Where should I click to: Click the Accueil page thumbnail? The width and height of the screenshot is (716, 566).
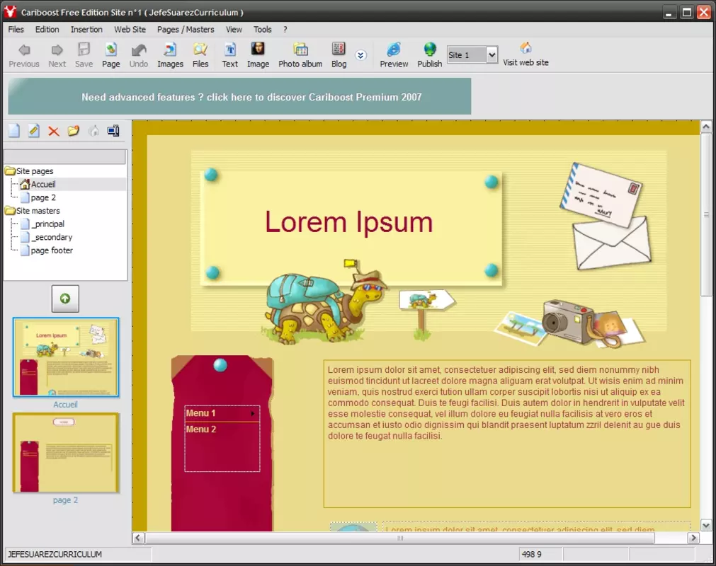pyautogui.click(x=66, y=357)
